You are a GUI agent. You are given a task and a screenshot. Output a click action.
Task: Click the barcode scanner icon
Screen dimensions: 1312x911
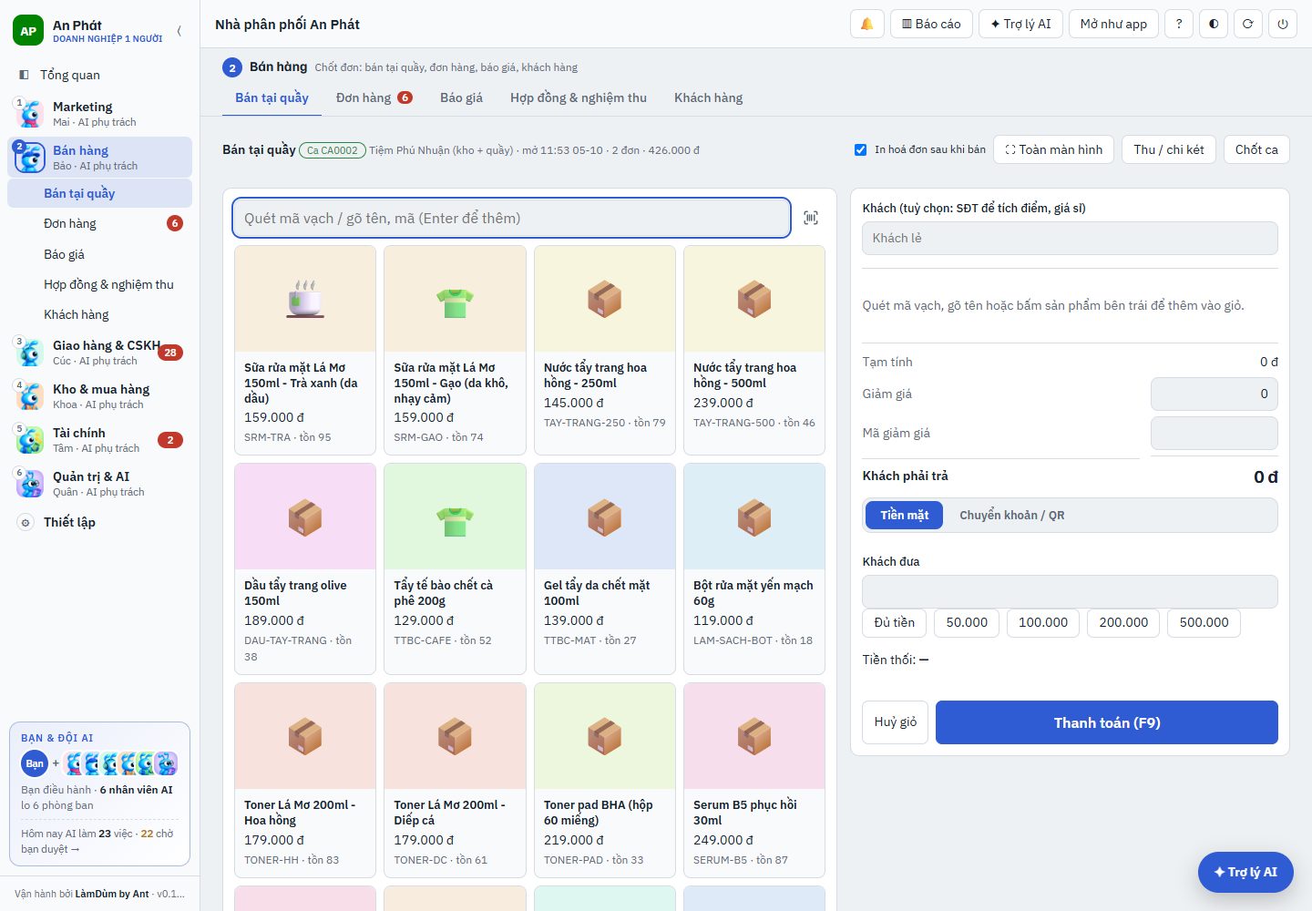(x=811, y=218)
